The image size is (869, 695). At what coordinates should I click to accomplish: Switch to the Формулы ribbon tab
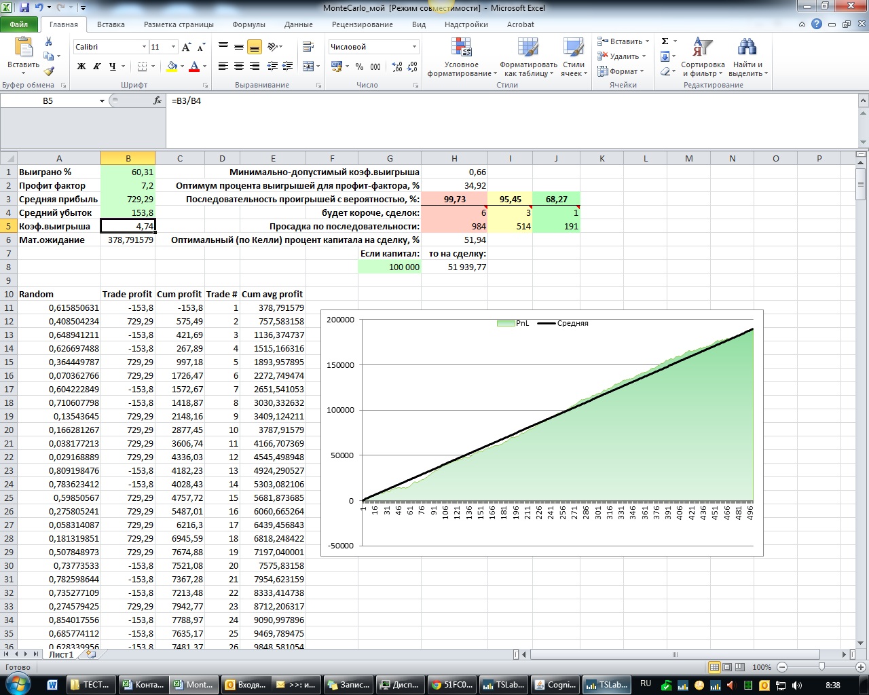(x=248, y=24)
